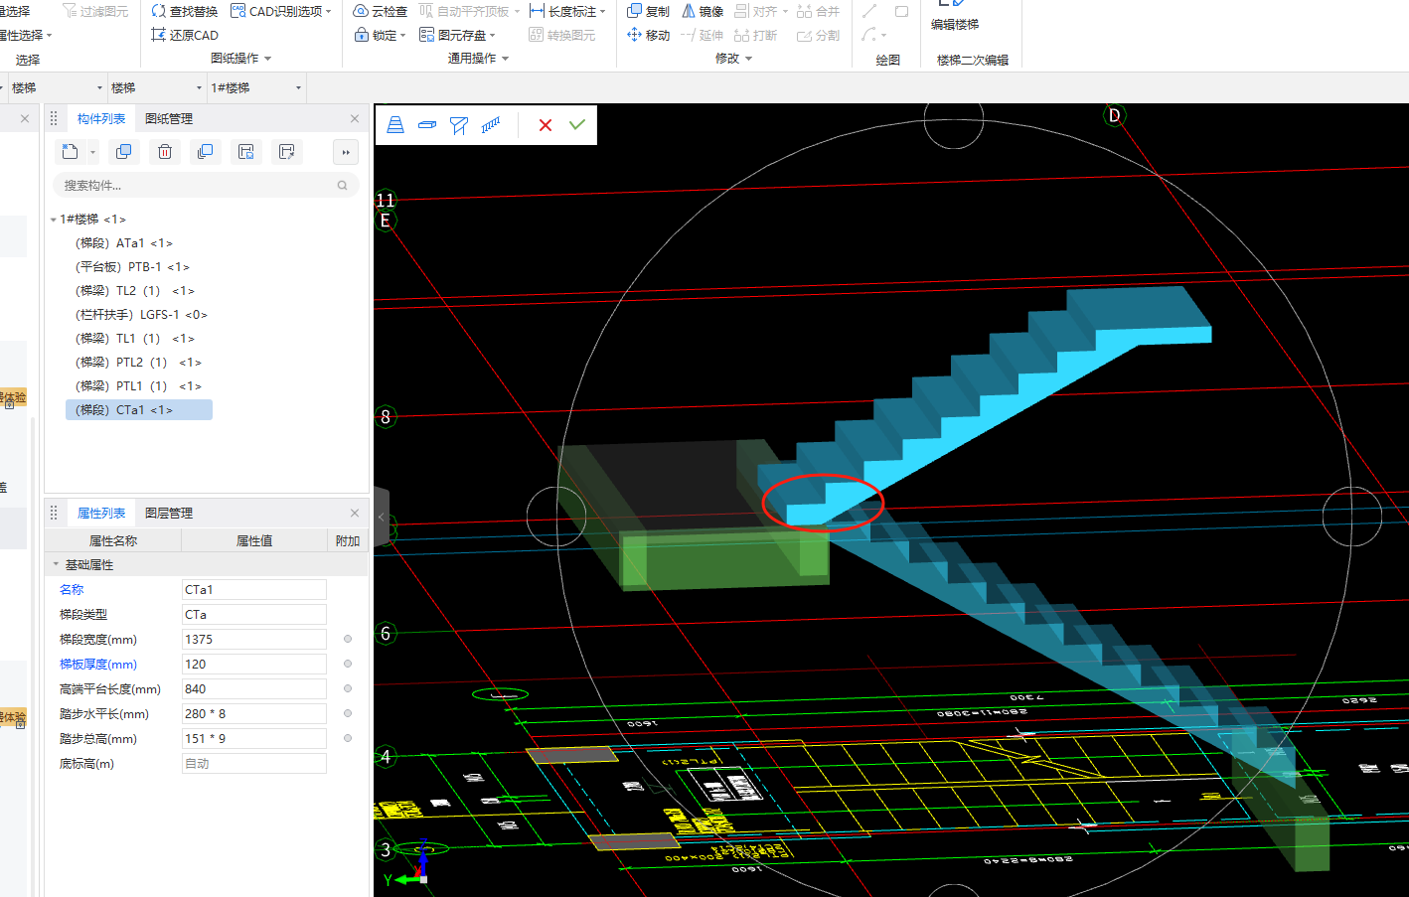Copy the selected component
Screen dimensions: 1409x897
click(124, 152)
